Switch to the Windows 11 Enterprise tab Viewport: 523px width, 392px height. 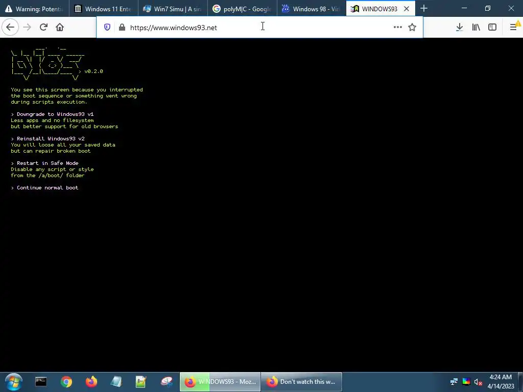tap(104, 9)
